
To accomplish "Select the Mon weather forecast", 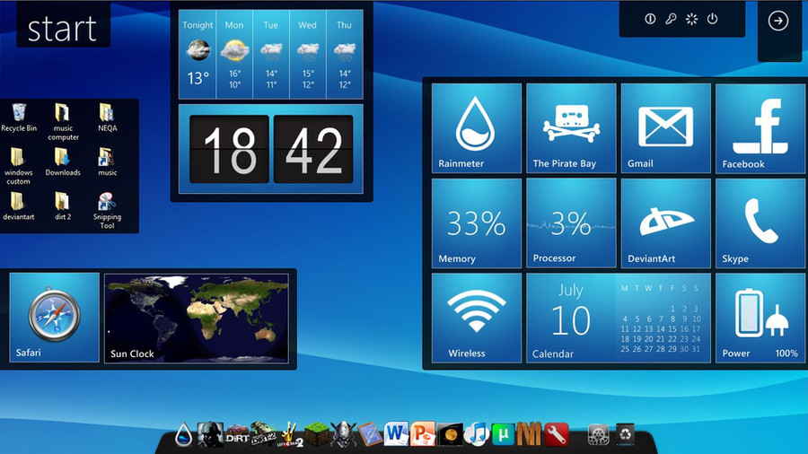I will [234, 54].
